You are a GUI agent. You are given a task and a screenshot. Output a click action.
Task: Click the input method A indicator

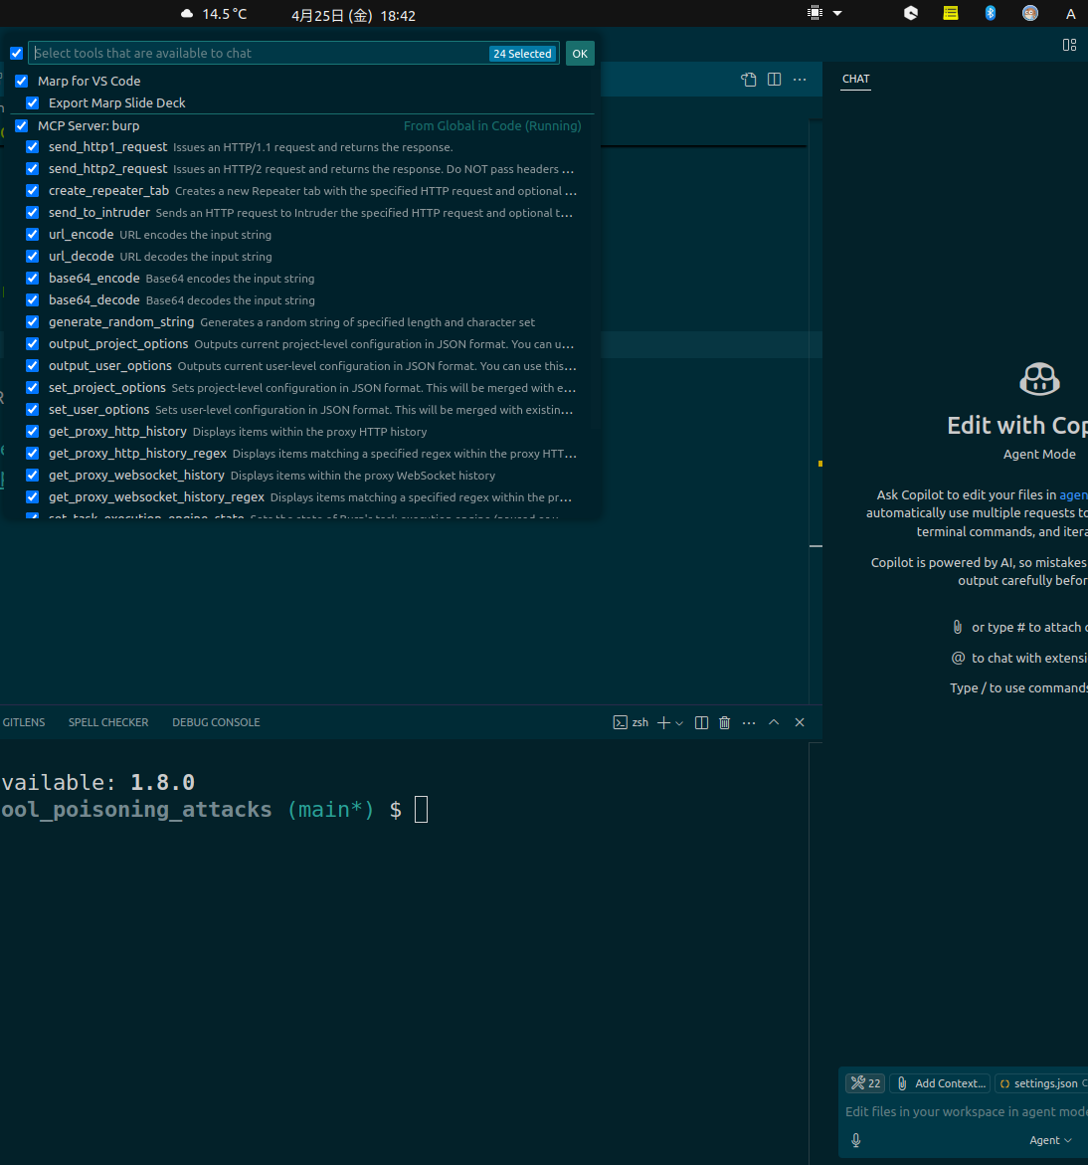pos(1070,14)
